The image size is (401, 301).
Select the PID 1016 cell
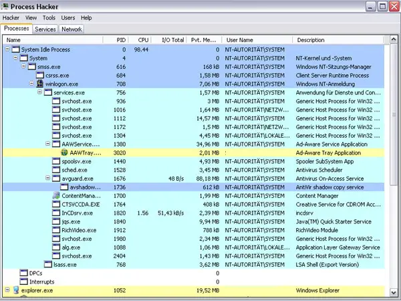pos(120,110)
